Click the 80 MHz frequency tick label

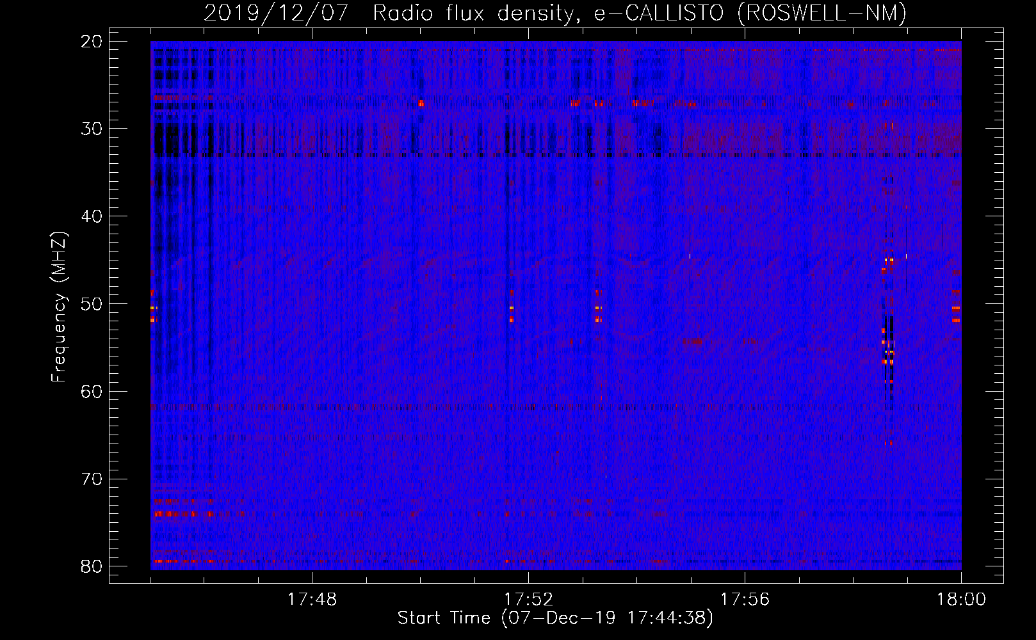92,566
